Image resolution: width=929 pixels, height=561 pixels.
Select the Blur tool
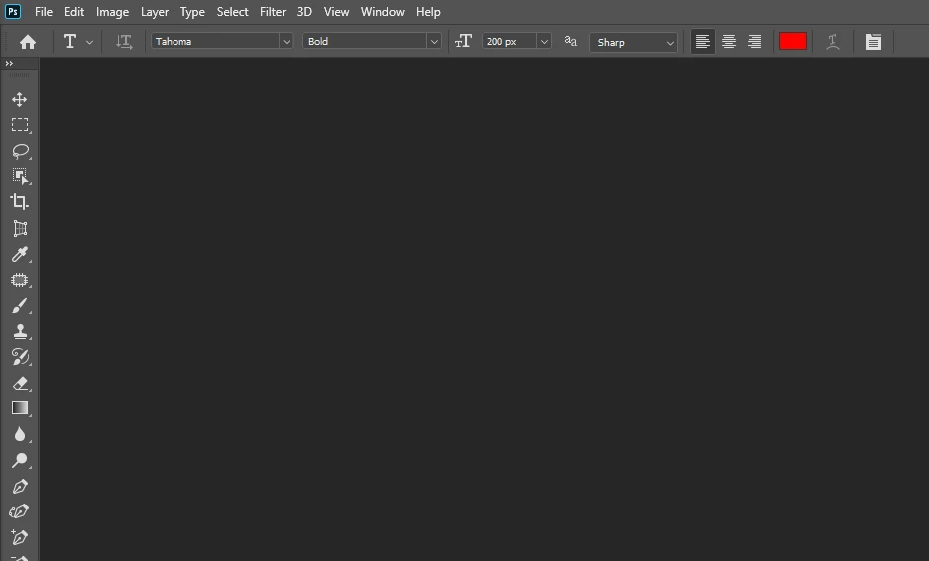pyautogui.click(x=20, y=434)
